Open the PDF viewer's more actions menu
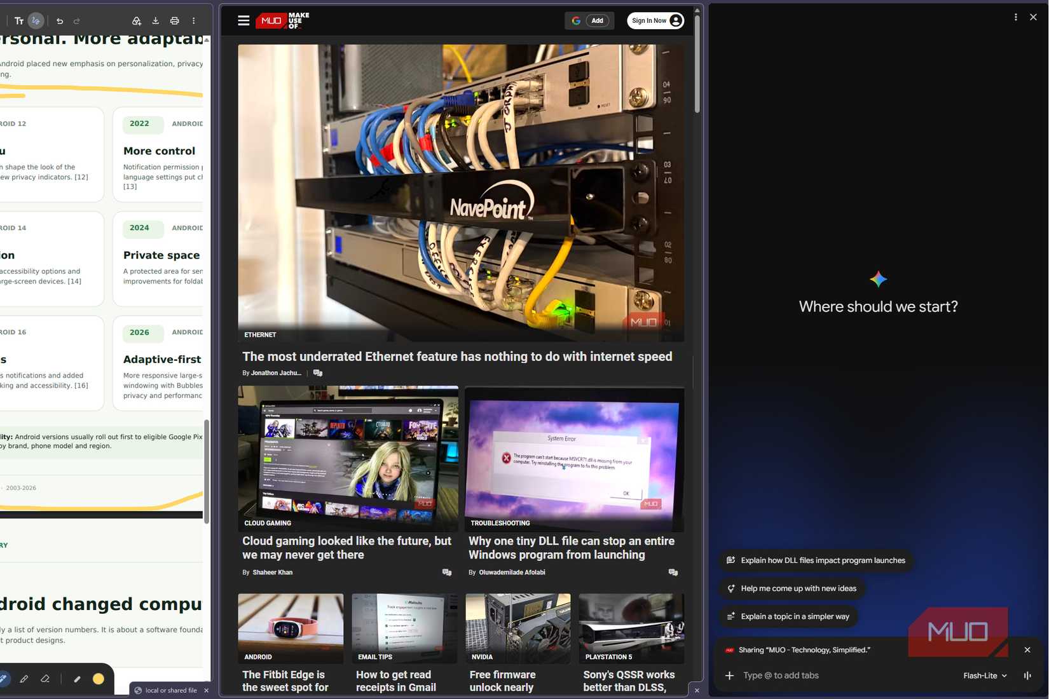 (x=193, y=21)
